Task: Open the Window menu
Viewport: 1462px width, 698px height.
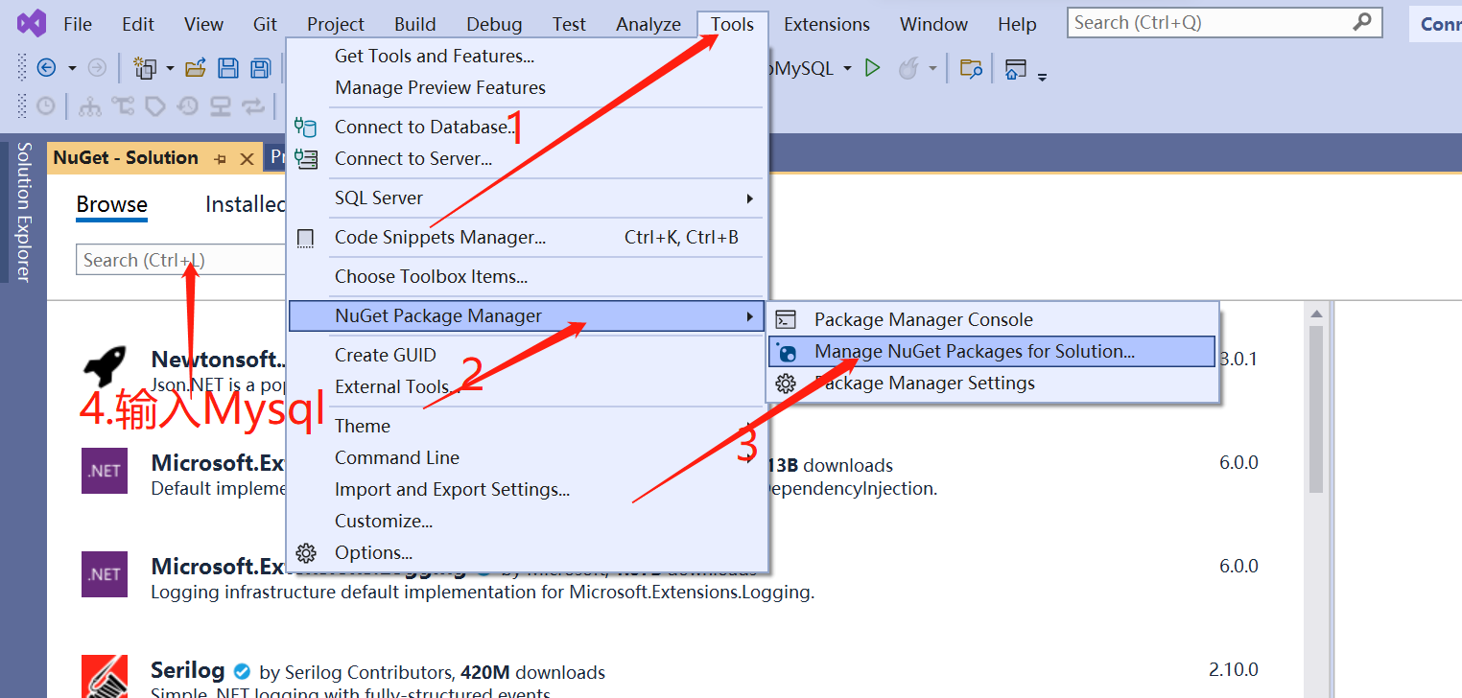Action: pos(933,24)
